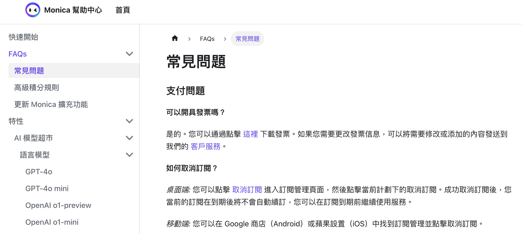The height and width of the screenshot is (234, 522).
Task: Select 常見問題 in the sidebar
Action: tap(29, 71)
